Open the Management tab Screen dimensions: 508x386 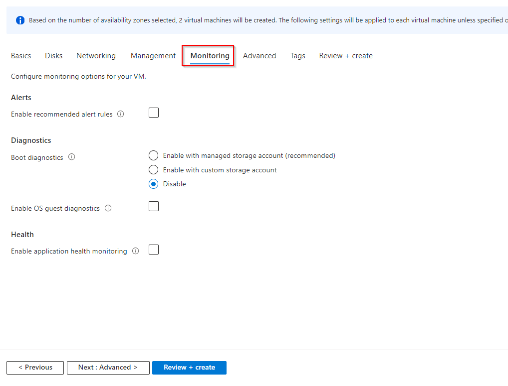[x=153, y=56]
